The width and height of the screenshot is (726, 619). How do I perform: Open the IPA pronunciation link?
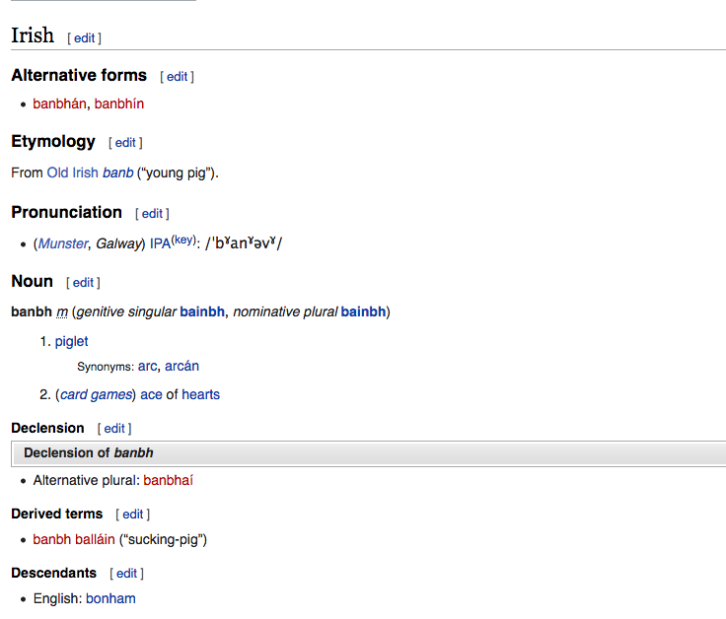click(x=160, y=243)
